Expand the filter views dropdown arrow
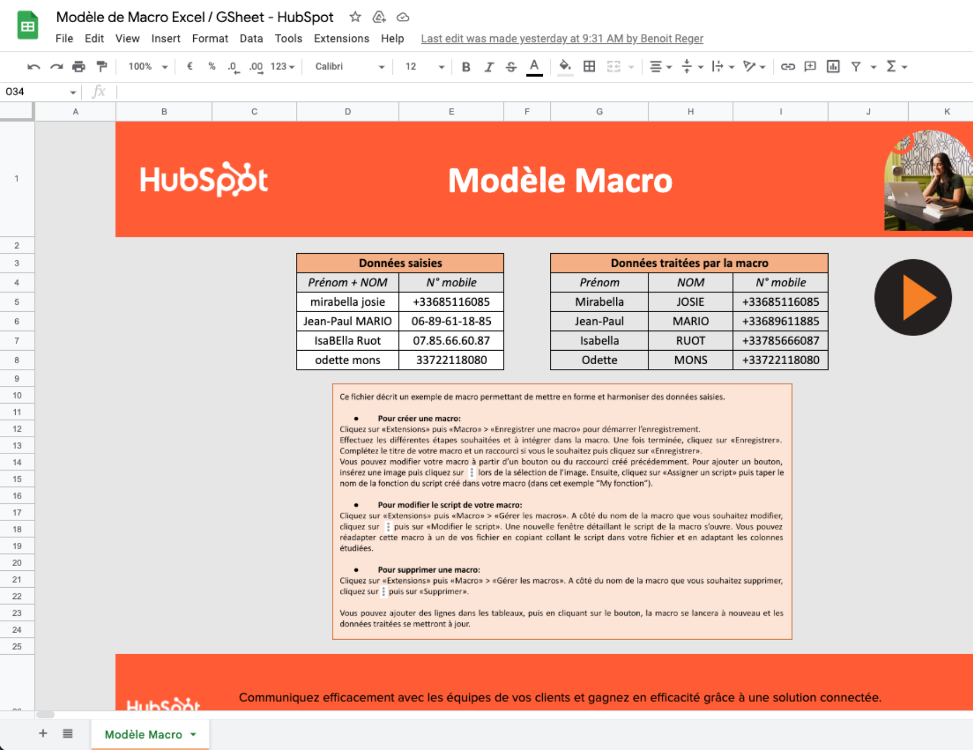The image size is (973, 750). [x=873, y=67]
